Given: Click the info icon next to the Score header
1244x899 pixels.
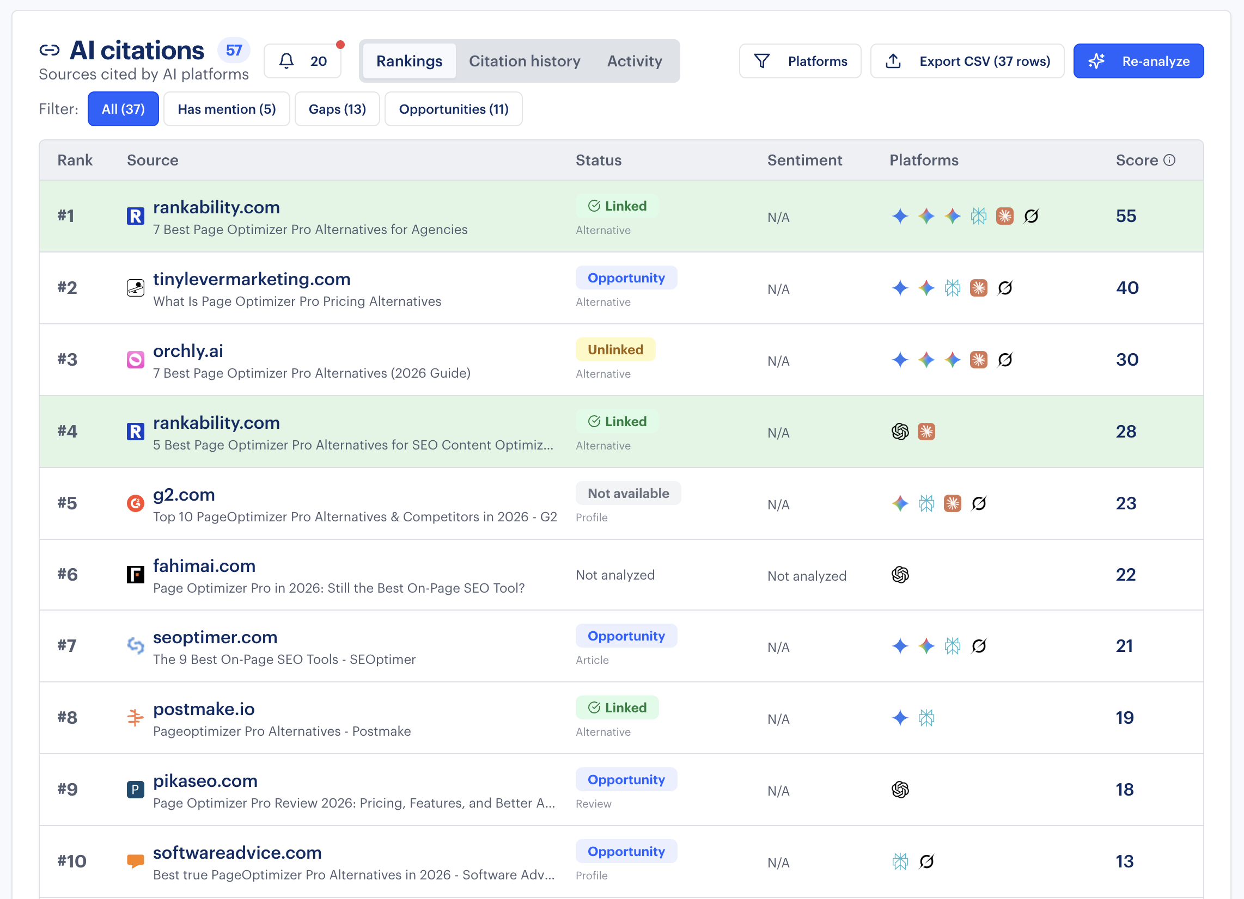Looking at the screenshot, I should coord(1169,160).
